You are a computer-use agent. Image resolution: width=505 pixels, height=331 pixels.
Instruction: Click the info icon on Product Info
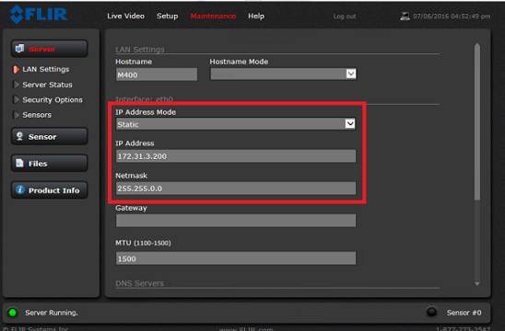tap(20, 190)
